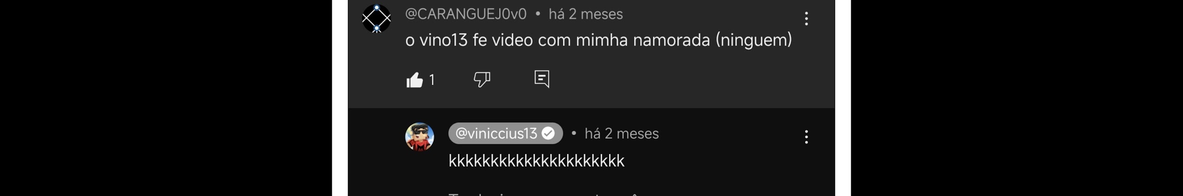
Task: Open the @CARANGUEJ0v0 username link
Action: pos(466,14)
